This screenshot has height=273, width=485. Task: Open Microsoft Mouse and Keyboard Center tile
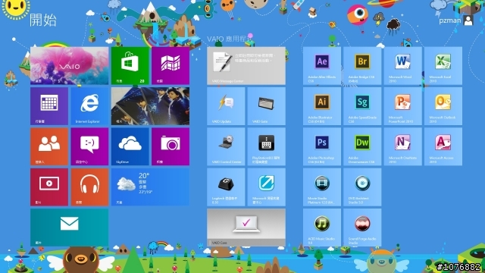[x=267, y=187]
